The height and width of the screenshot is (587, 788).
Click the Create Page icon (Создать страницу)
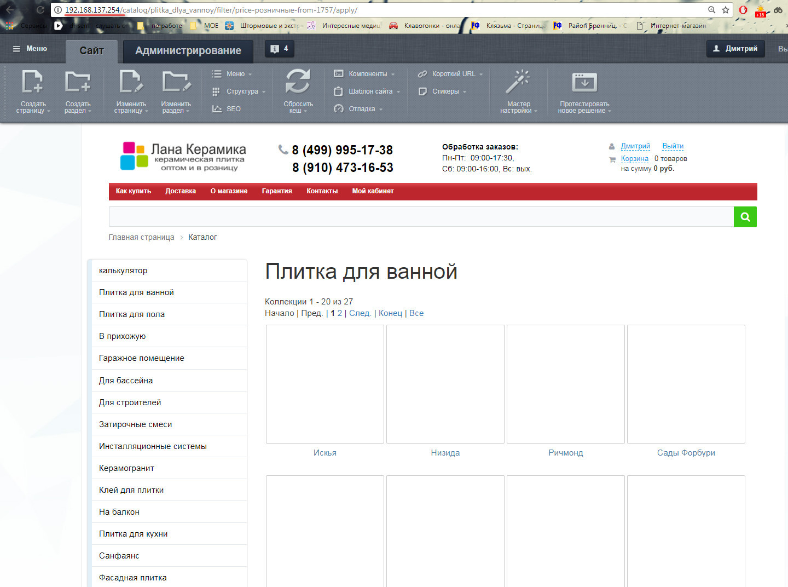[x=32, y=82]
